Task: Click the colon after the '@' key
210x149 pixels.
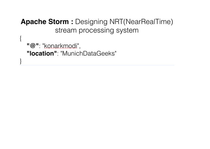Action: pyautogui.click(x=40, y=47)
